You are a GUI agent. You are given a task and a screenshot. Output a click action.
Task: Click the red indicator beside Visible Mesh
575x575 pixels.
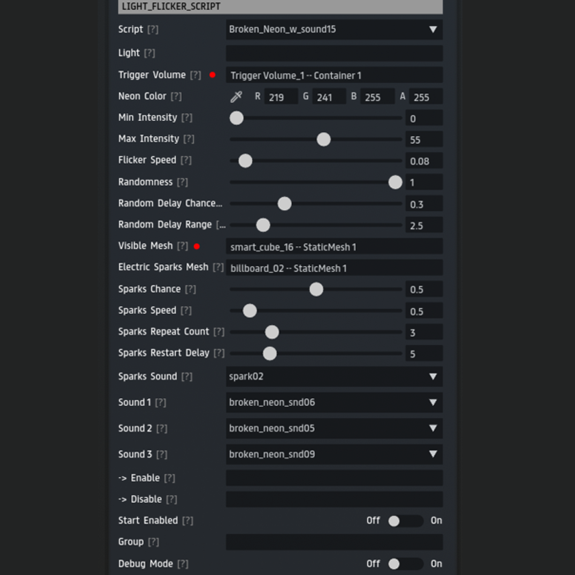click(x=196, y=246)
